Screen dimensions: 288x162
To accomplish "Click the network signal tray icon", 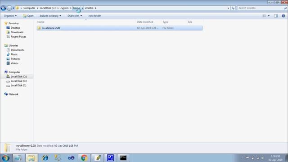I will (x=258, y=158).
